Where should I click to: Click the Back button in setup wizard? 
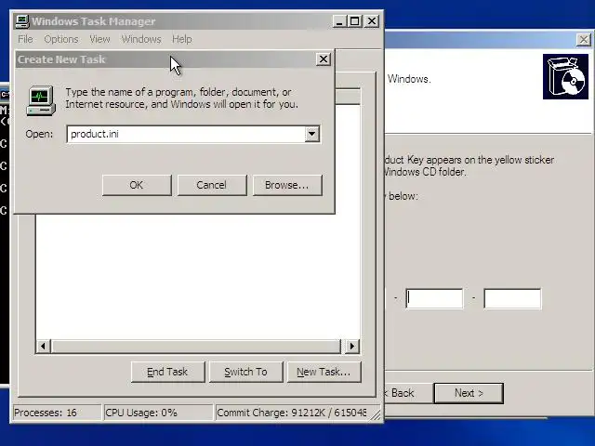pos(408,393)
